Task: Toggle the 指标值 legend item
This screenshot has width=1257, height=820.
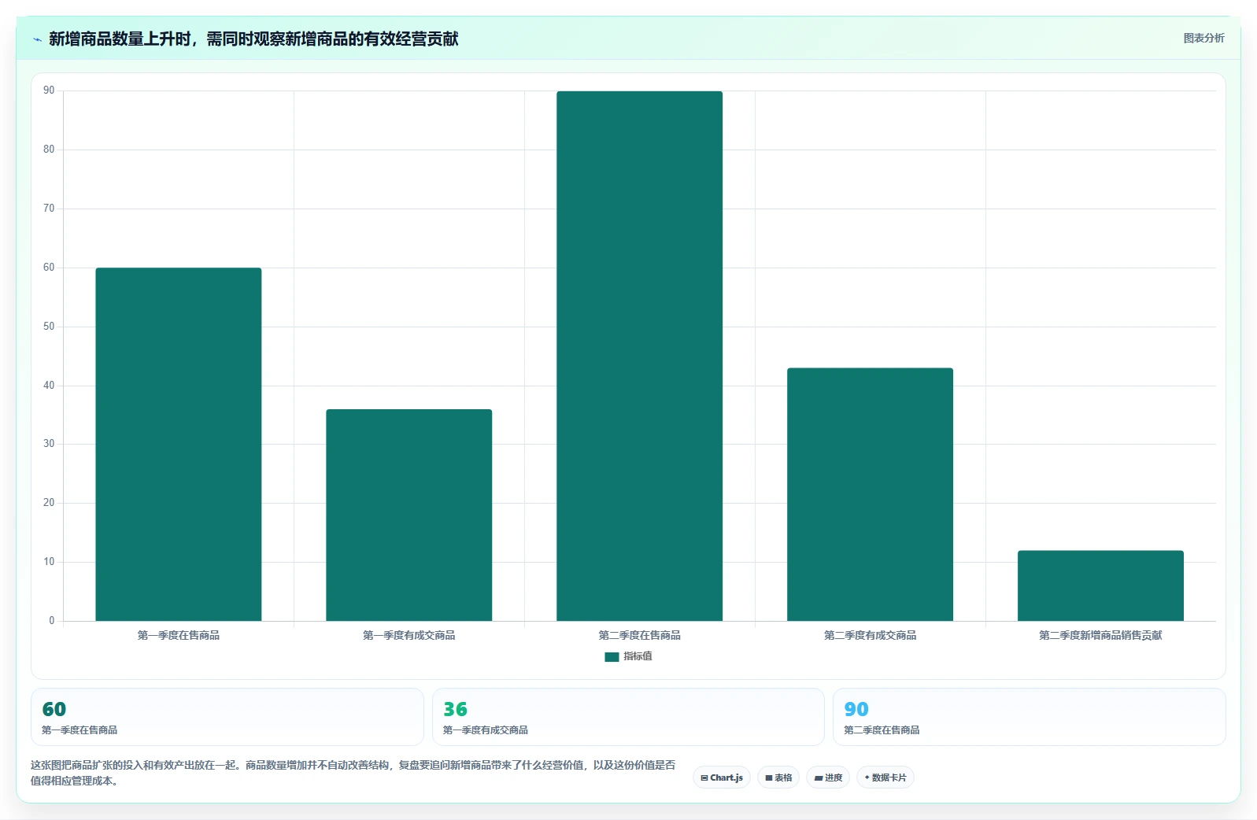Action: tap(628, 656)
